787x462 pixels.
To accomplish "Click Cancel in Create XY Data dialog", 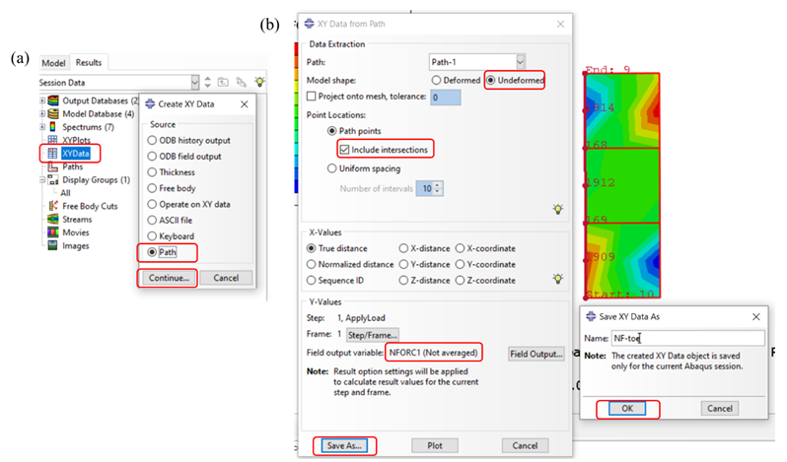I will [x=226, y=278].
